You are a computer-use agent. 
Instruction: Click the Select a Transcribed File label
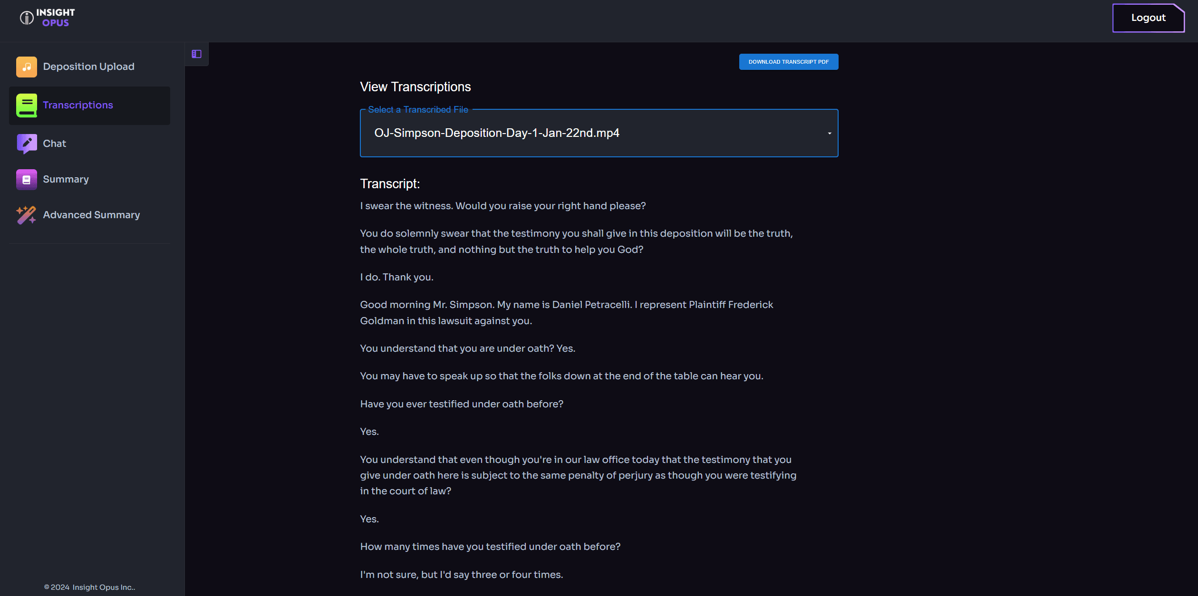pyautogui.click(x=418, y=110)
